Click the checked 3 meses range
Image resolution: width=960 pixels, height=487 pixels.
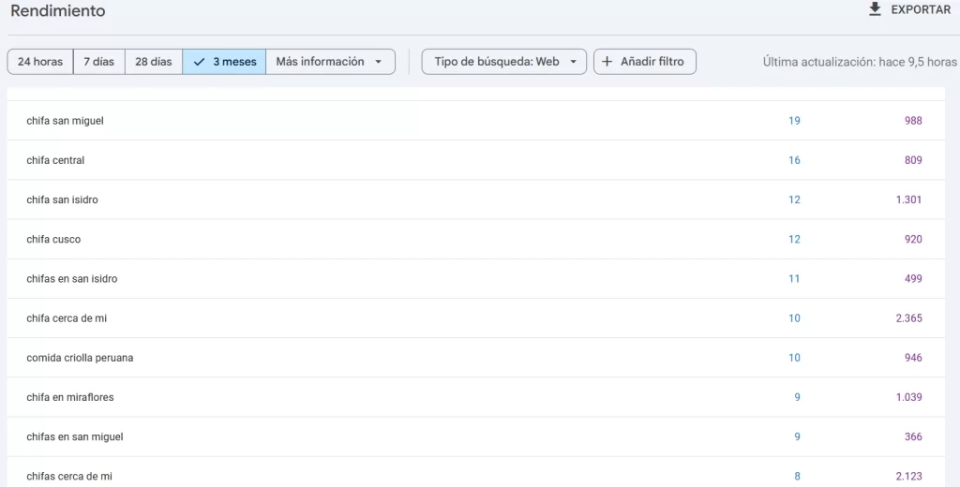click(224, 62)
